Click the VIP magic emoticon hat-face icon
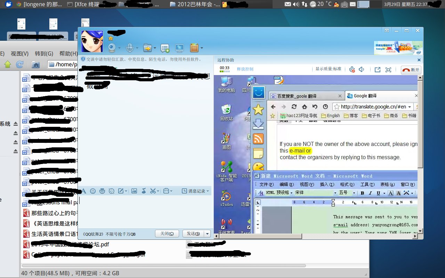The width and height of the screenshot is (445, 278). pos(102,191)
